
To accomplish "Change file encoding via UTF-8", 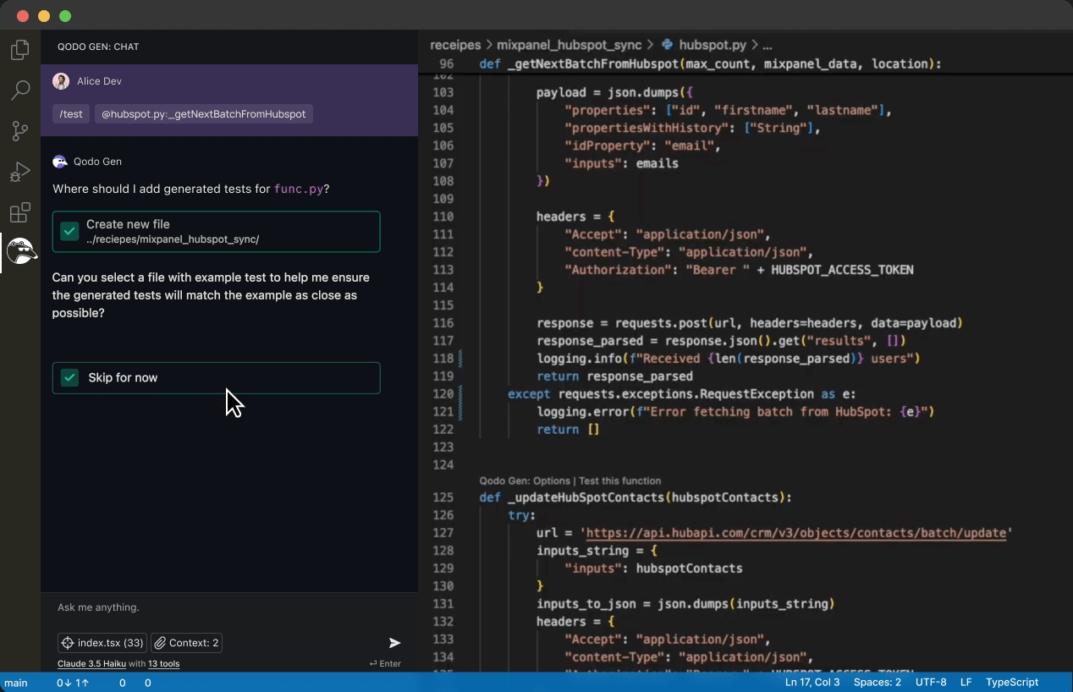I will 931,683.
